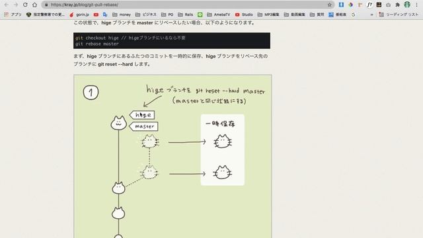The image size is (423, 238).
Task: Expand the PG bookmark folder
Action: click(167, 15)
